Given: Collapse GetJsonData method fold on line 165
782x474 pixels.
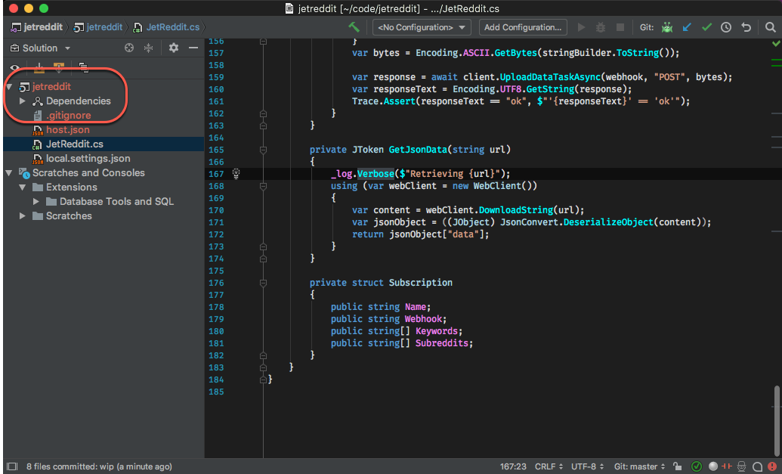Looking at the screenshot, I should 263,150.
